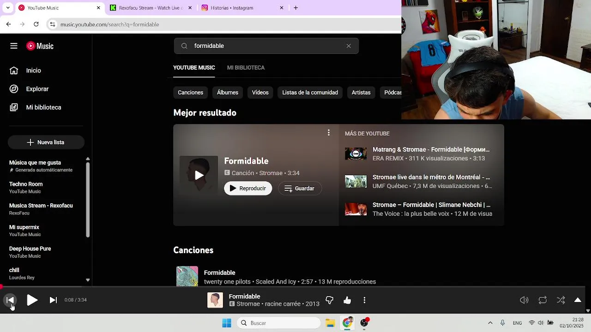Click the taskbar Buscar search box
Image resolution: width=591 pixels, height=332 pixels.
tap(279, 323)
